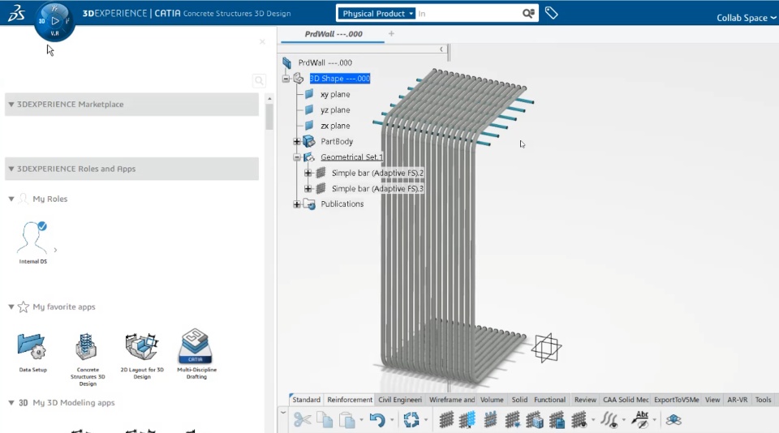Expand Simple bar (Adaptive FS).2 node

click(308, 174)
